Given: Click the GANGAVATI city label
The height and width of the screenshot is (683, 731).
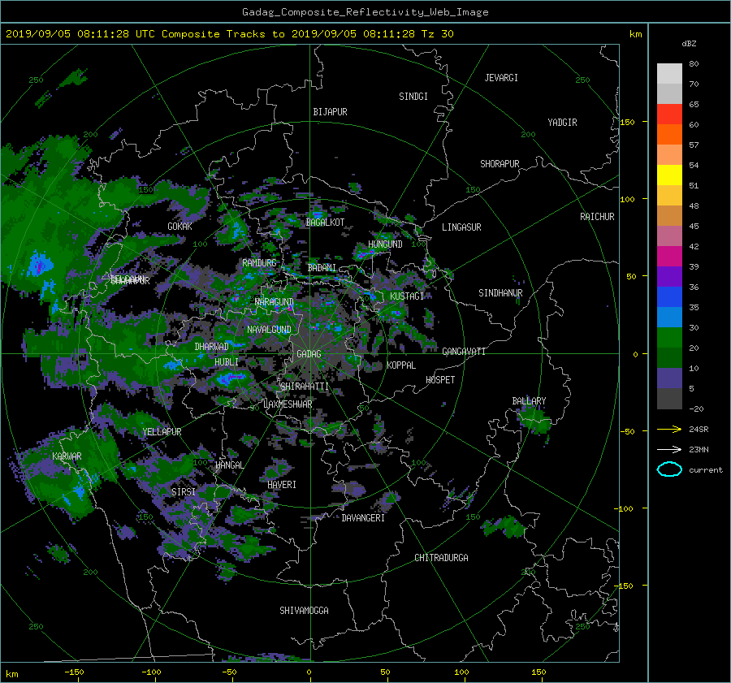Looking at the screenshot, I should point(464,352).
